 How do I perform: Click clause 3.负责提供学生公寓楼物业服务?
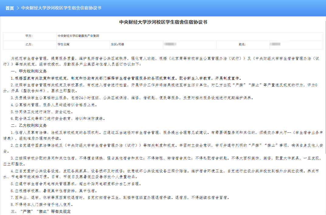[132, 98]
